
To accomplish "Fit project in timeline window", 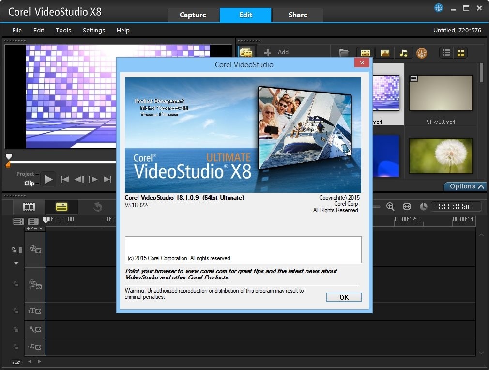I will point(407,207).
